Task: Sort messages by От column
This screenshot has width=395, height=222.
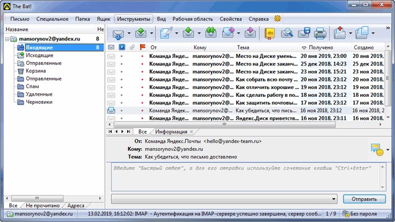Action: click(x=170, y=47)
